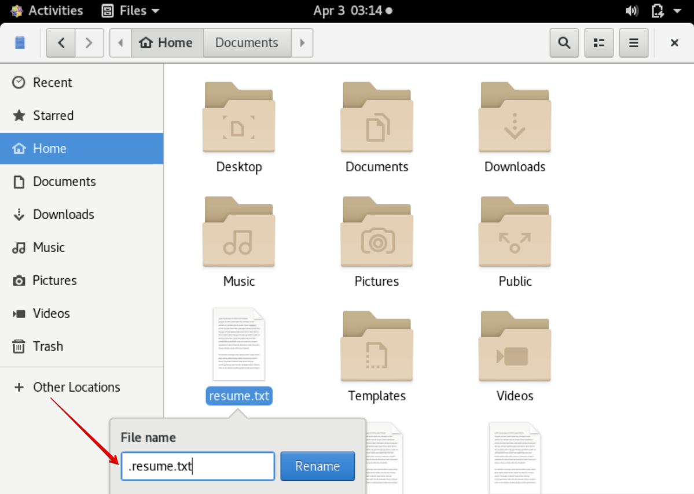The height and width of the screenshot is (494, 694).
Task: Switch to Documents path segment
Action: click(247, 43)
